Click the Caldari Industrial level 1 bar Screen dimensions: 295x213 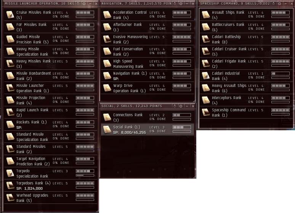pyautogui.click(x=280, y=74)
